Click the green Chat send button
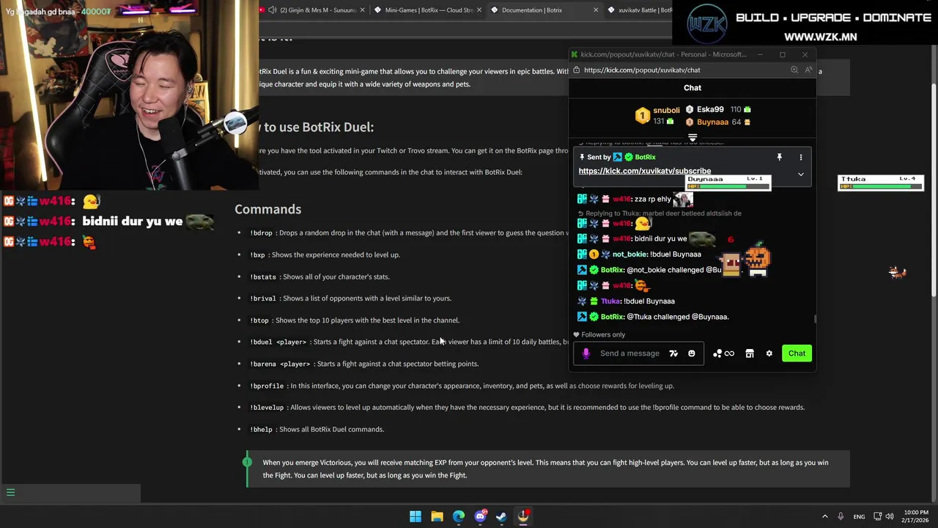This screenshot has width=938, height=528. pyautogui.click(x=797, y=353)
